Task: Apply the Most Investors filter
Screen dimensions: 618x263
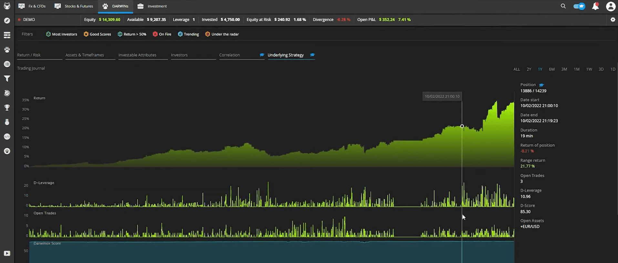Action: pyautogui.click(x=61, y=34)
